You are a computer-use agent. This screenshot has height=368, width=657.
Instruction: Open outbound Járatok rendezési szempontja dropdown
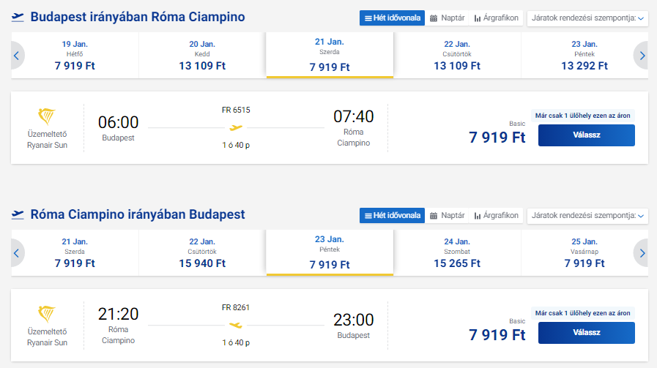coord(587,18)
